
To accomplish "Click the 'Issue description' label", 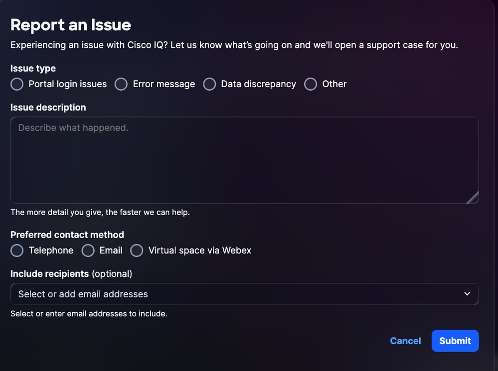I will [x=48, y=107].
